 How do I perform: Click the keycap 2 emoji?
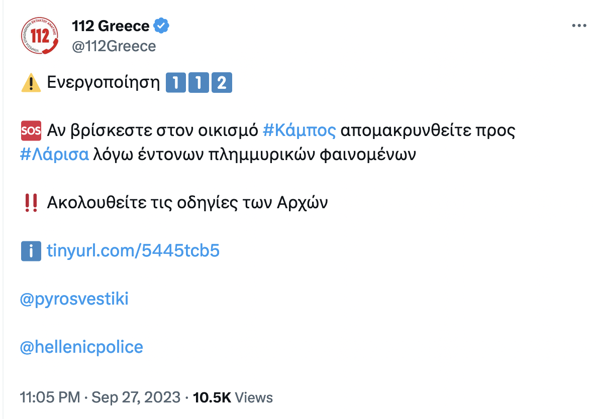tap(222, 83)
